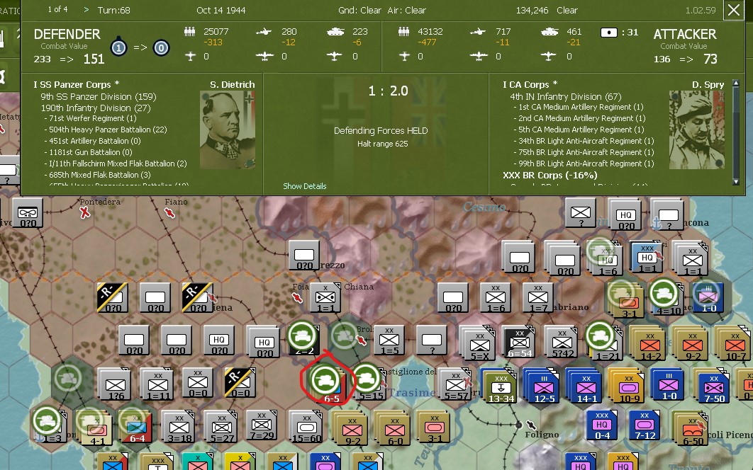Click the infantry icon next to 25077 defender losses

coord(189,31)
